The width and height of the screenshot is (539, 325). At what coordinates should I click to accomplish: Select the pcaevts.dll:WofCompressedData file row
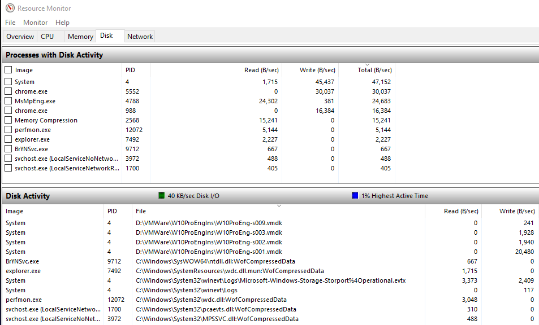pos(270,309)
